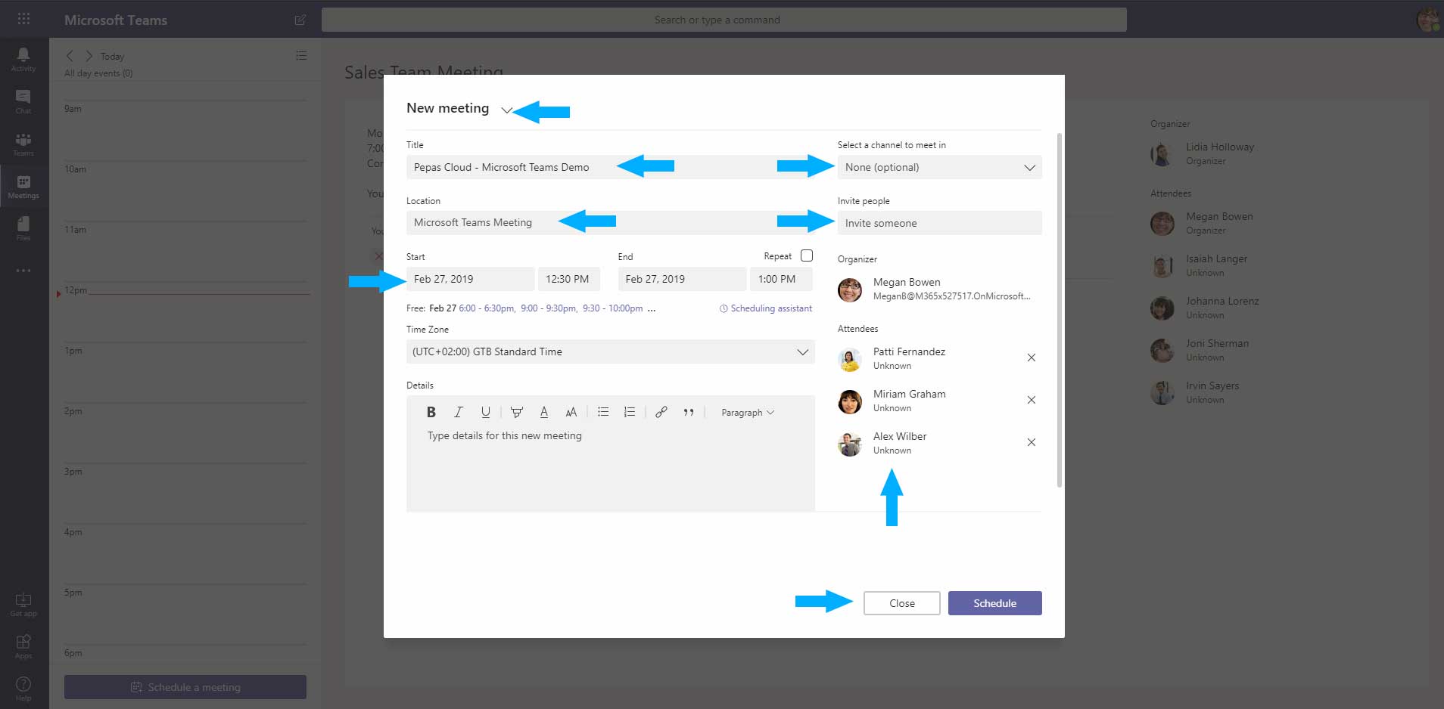The image size is (1444, 709).
Task: Toggle the Repeat checkbox
Action: pyautogui.click(x=807, y=255)
